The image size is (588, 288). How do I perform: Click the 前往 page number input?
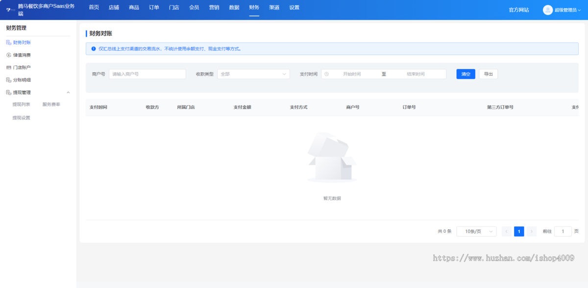click(563, 231)
